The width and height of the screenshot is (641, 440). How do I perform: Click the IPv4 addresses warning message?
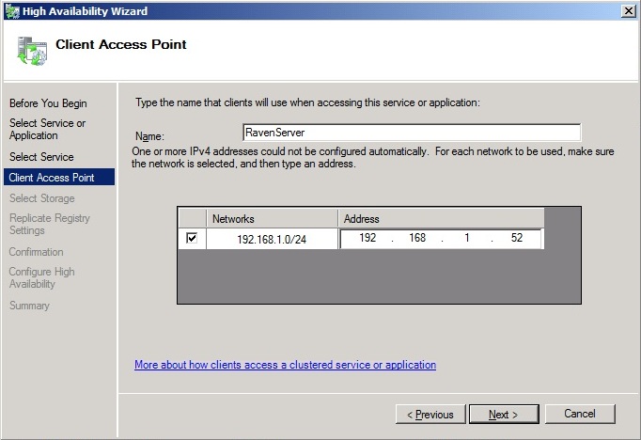click(372, 157)
